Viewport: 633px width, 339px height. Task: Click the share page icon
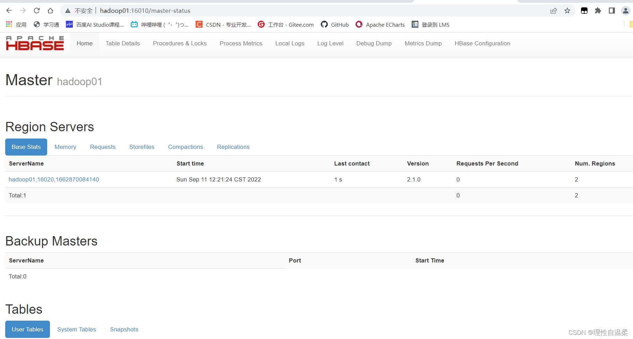(554, 11)
